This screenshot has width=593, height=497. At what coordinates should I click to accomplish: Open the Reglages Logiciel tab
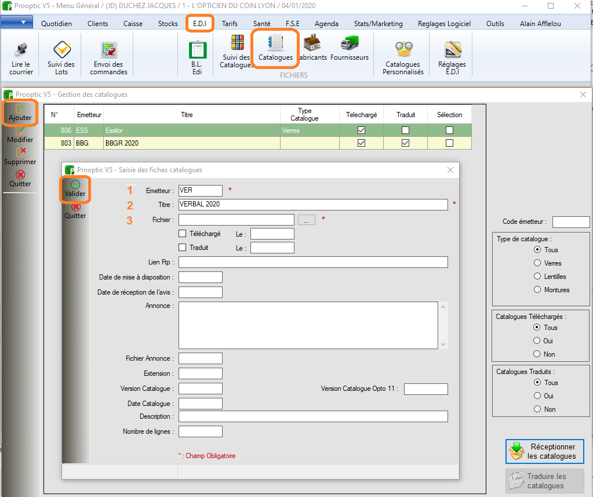coord(444,23)
